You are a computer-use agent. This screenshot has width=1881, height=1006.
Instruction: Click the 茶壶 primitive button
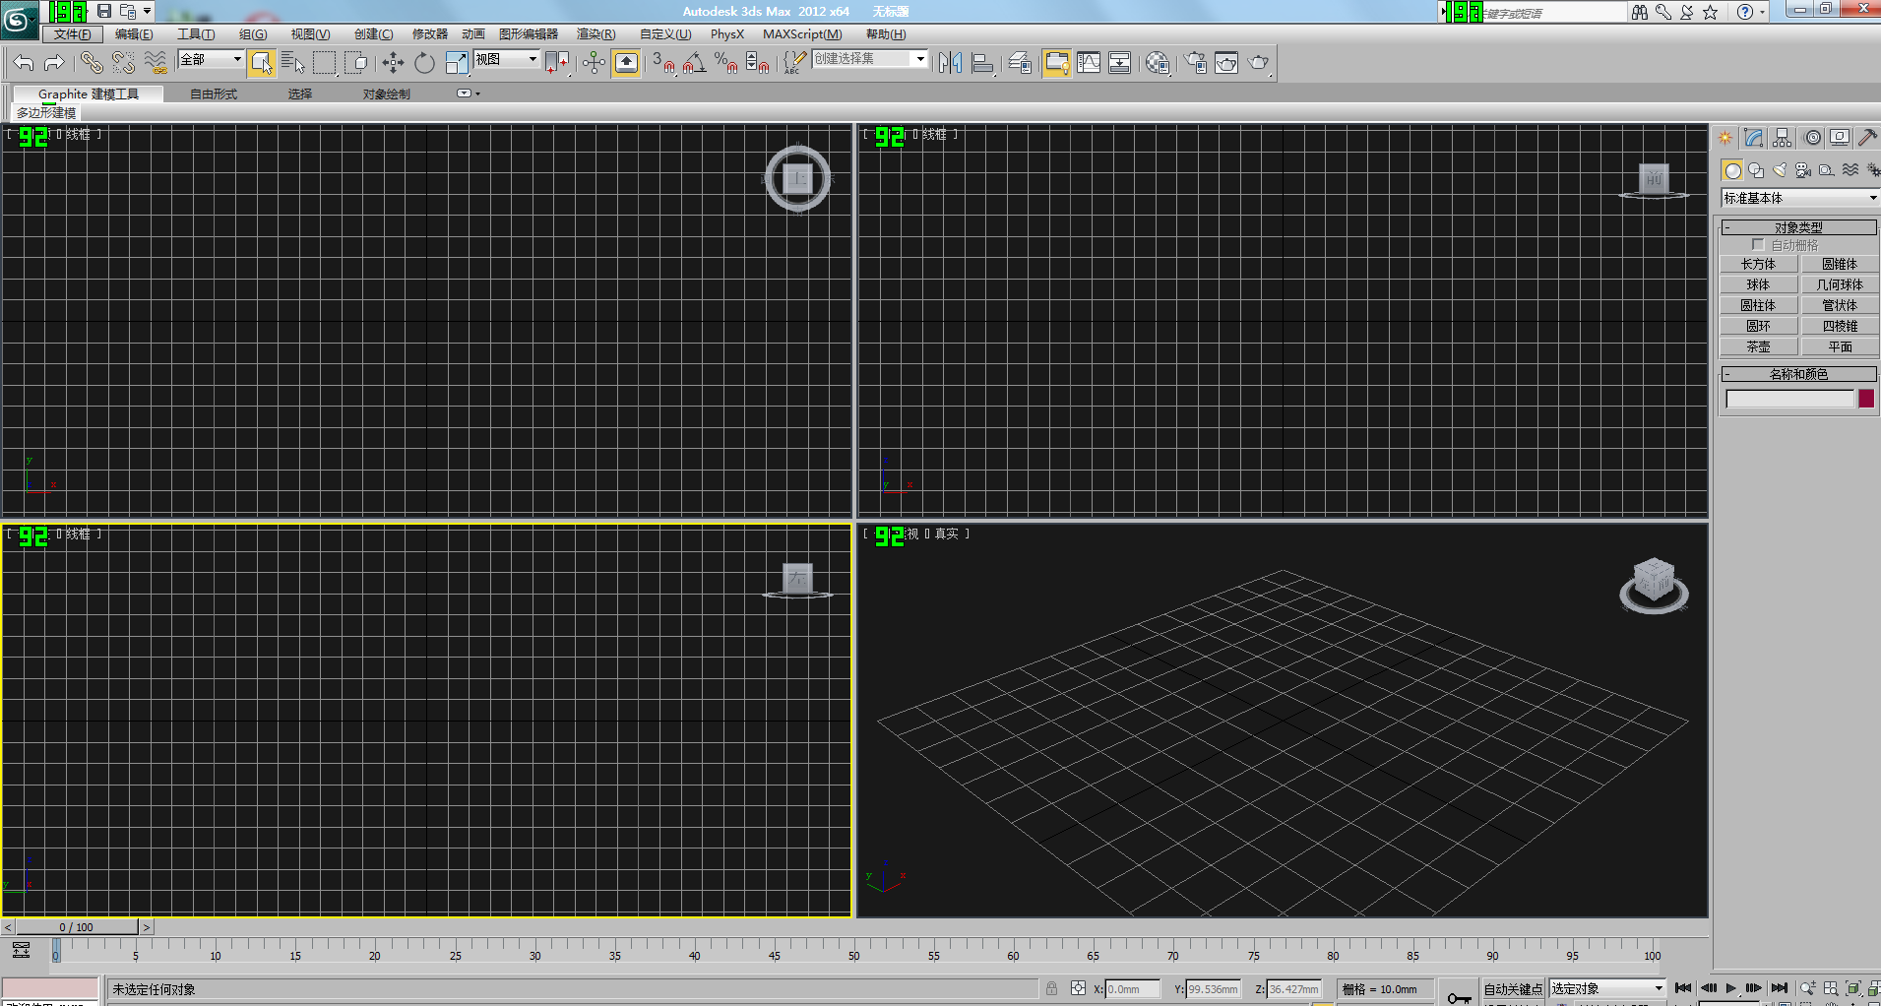(x=1759, y=346)
